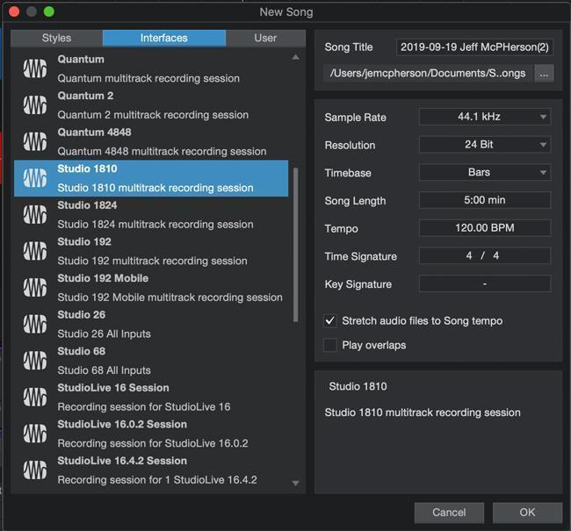
Task: Close the New Song window with red button
Action: point(14,11)
